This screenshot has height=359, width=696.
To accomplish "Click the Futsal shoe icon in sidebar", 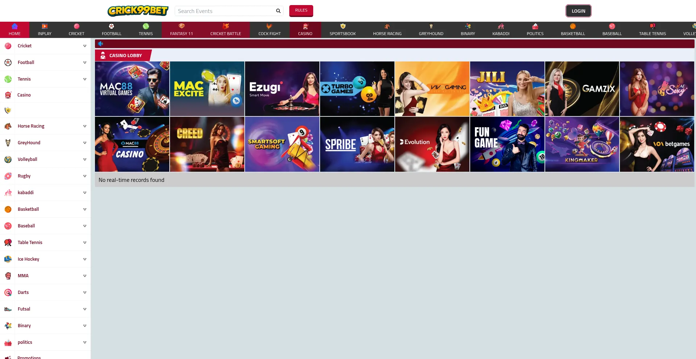I will point(8,309).
